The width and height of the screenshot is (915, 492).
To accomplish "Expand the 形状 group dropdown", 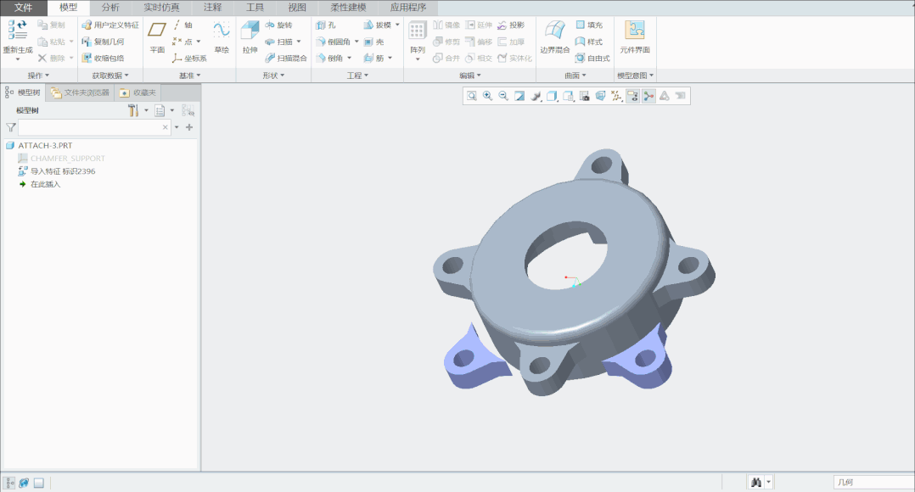I will (273, 75).
